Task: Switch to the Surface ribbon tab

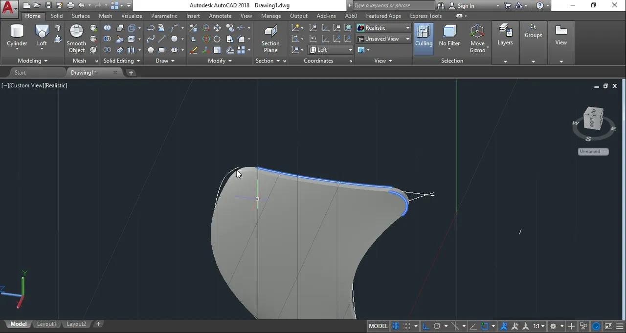Action: click(81, 16)
